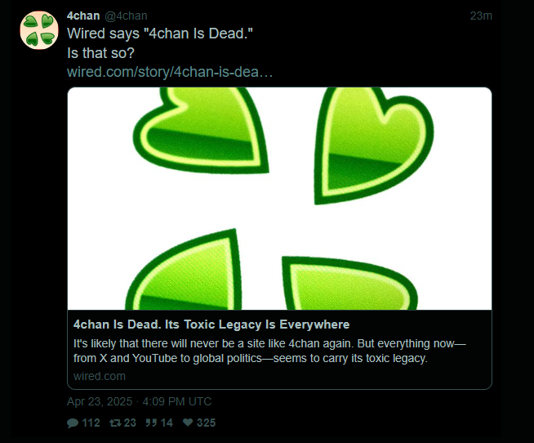Click the 14 quotes count

tap(167, 423)
